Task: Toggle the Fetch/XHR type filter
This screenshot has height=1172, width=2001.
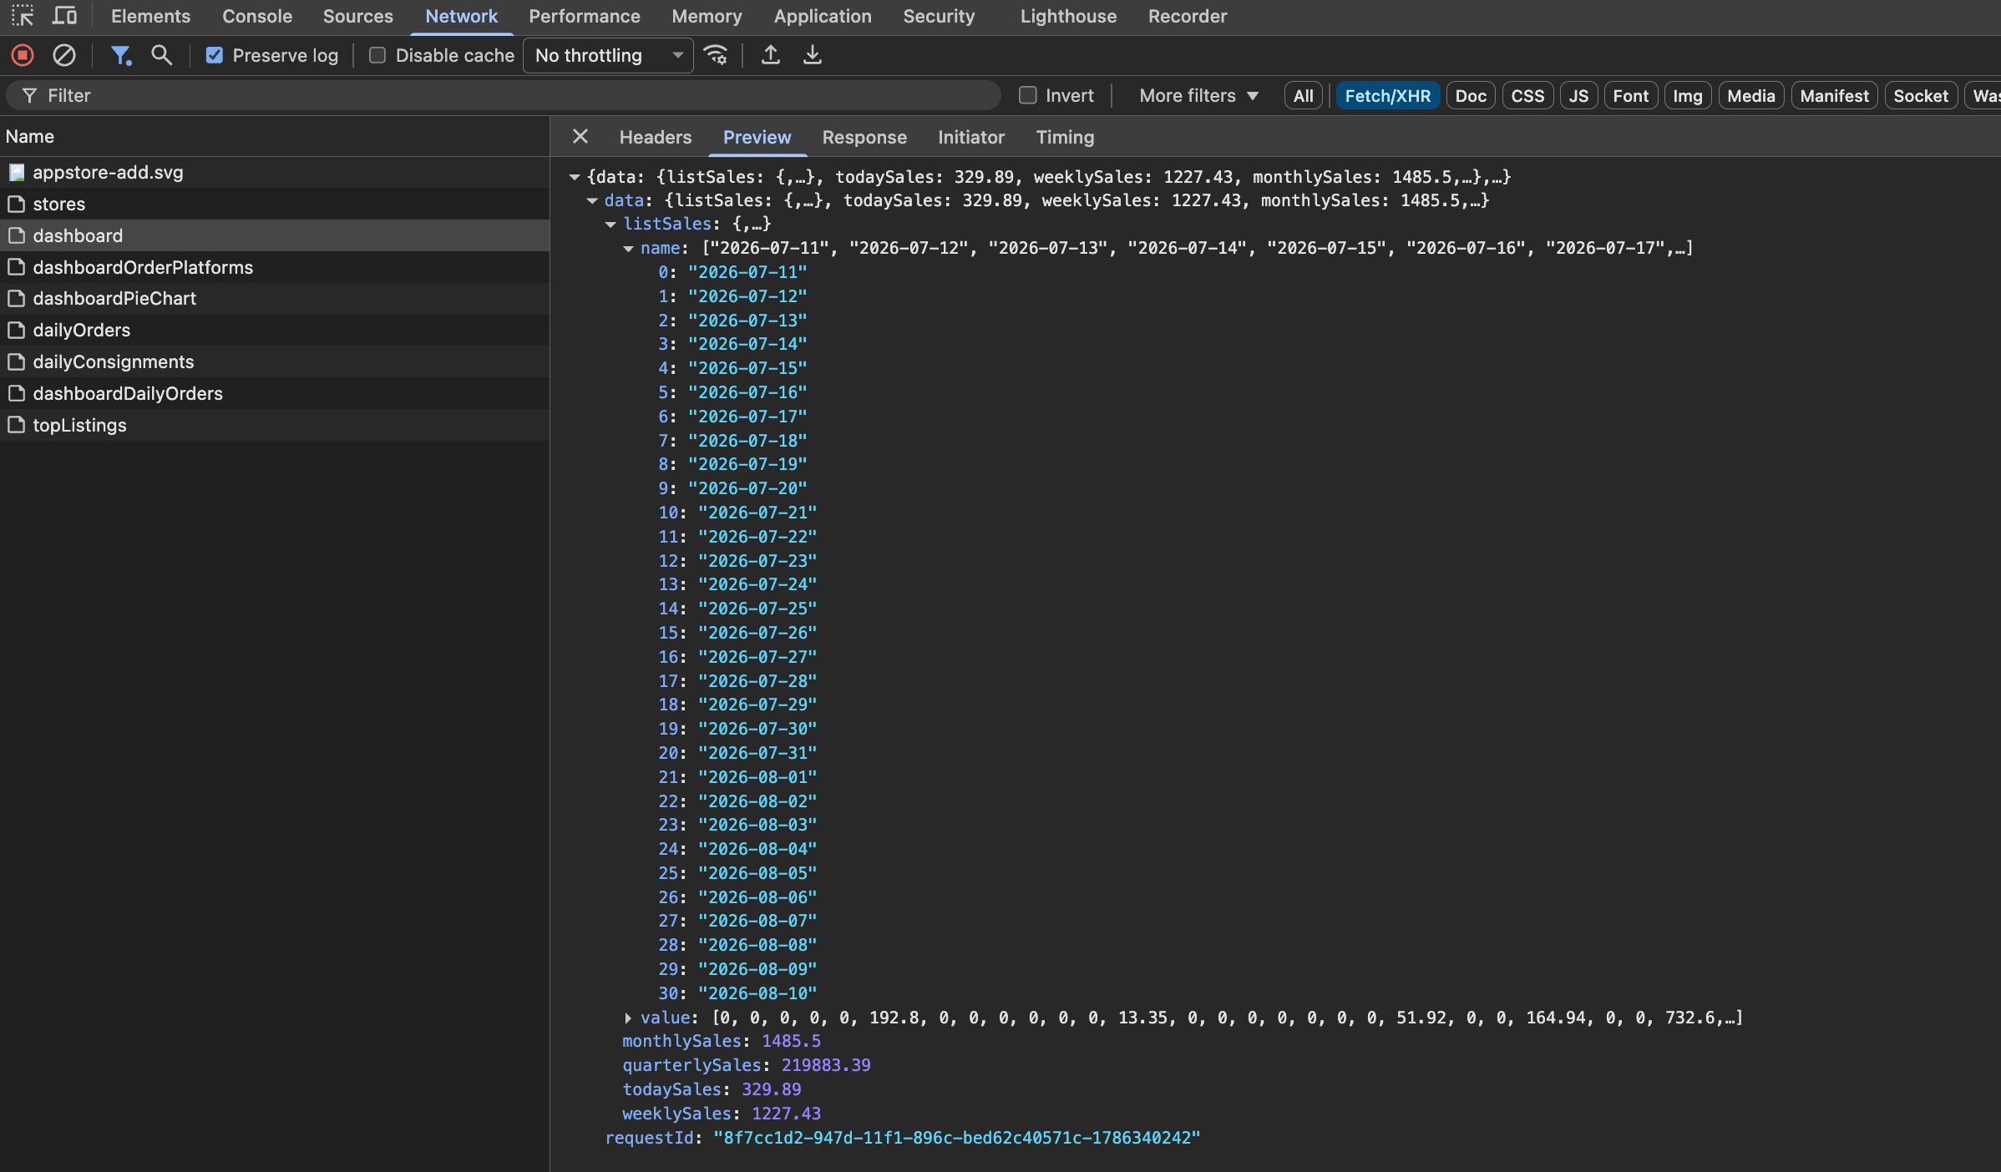Action: tap(1387, 96)
